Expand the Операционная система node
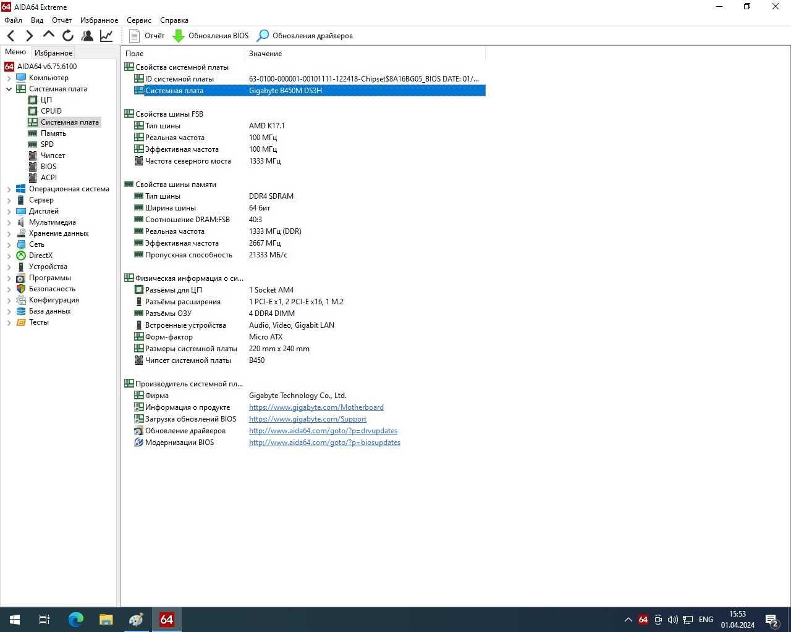Screen dimensions: 791x632 point(9,189)
